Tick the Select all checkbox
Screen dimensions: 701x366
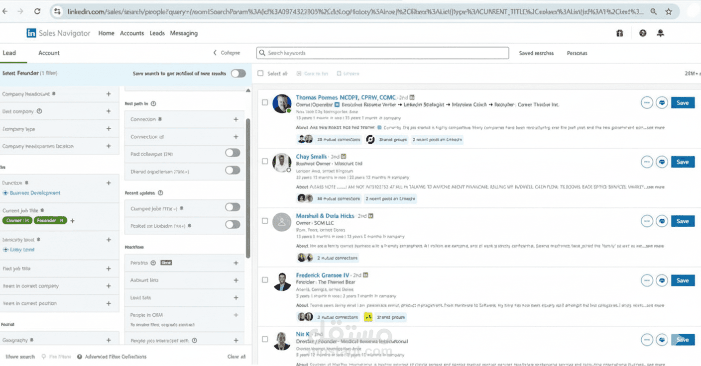click(260, 74)
